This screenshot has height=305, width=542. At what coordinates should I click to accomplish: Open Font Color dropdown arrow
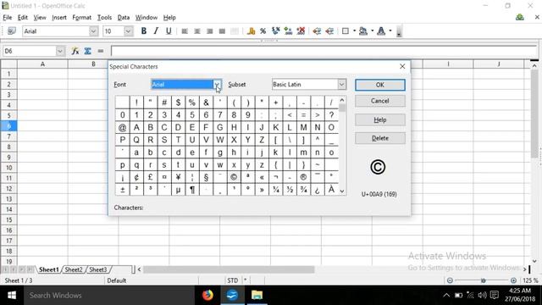[390, 31]
